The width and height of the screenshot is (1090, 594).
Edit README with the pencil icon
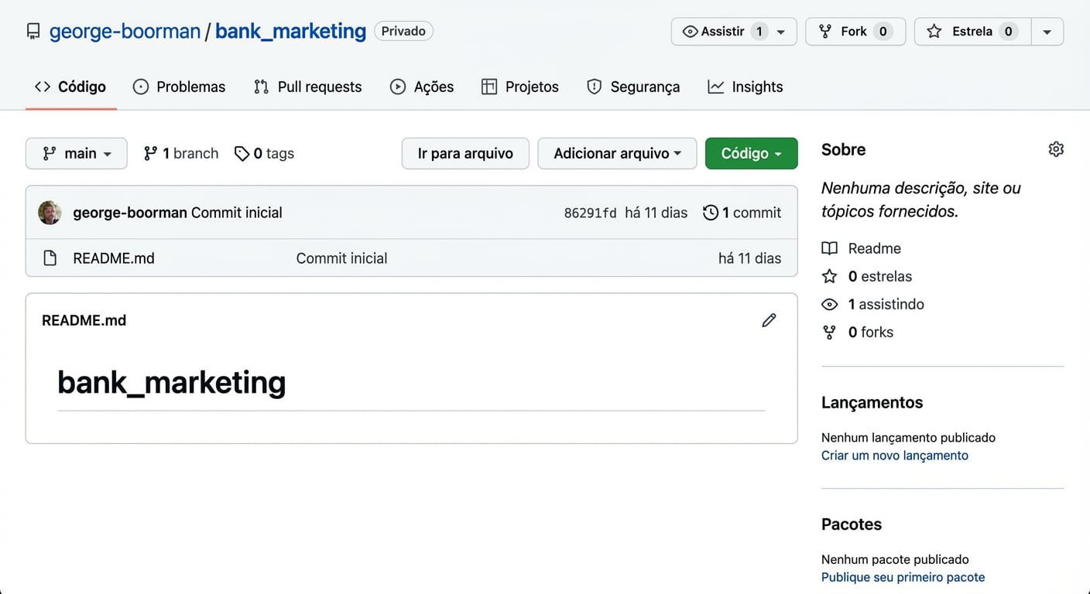click(x=769, y=320)
